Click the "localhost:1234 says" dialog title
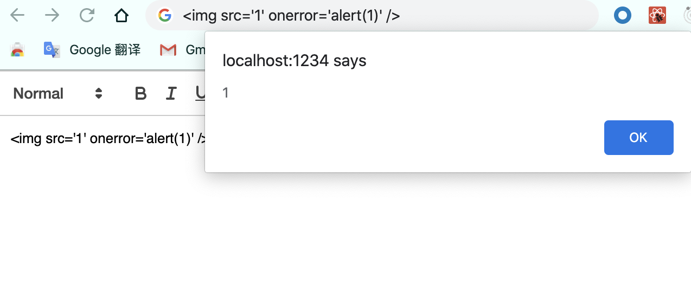This screenshot has width=691, height=297. [x=295, y=61]
